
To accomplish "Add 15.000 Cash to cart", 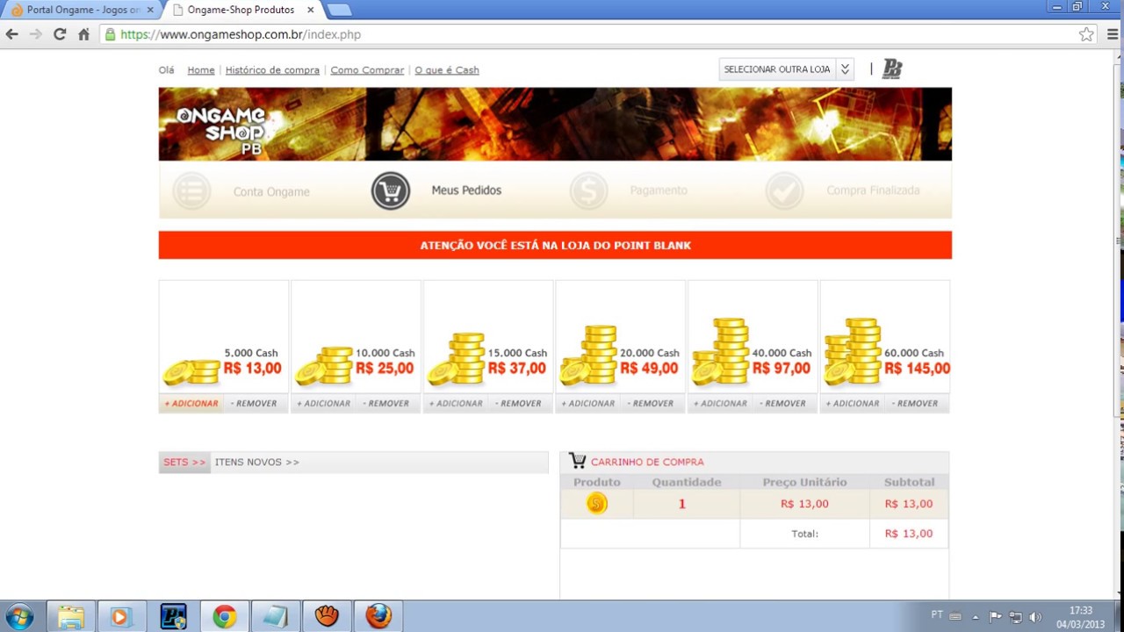I will click(x=456, y=404).
